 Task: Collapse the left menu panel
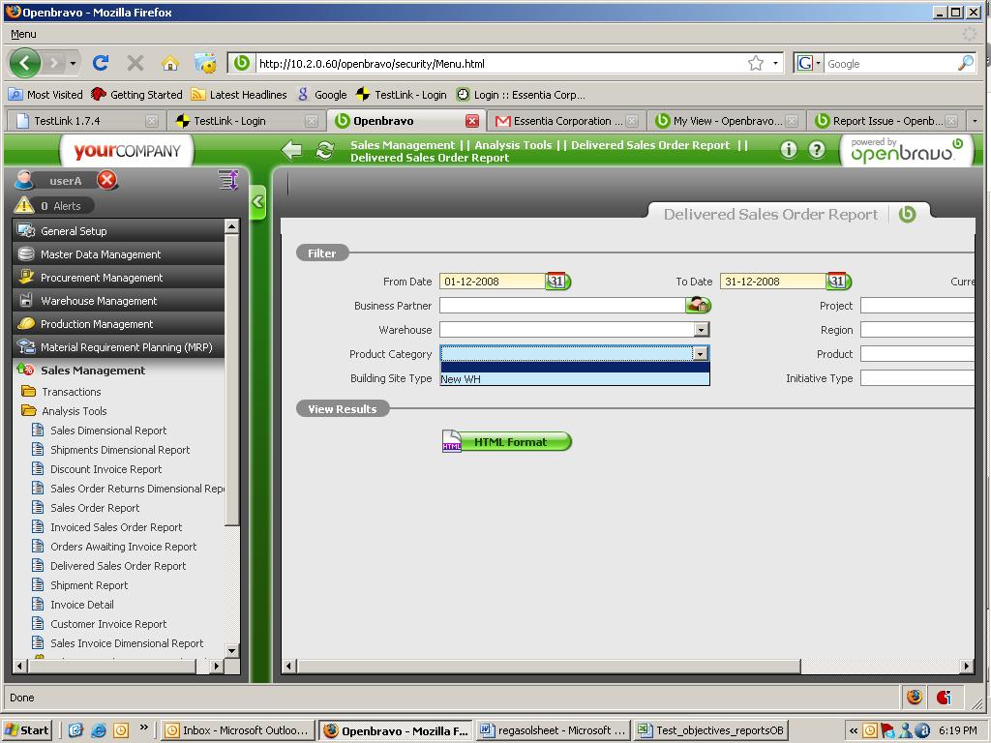coord(257,202)
